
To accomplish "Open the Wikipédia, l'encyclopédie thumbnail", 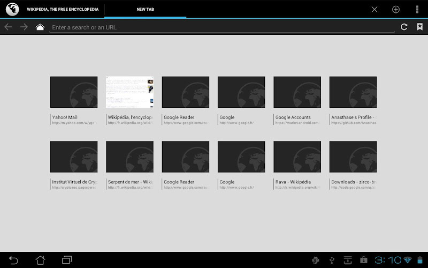I will [x=129, y=92].
